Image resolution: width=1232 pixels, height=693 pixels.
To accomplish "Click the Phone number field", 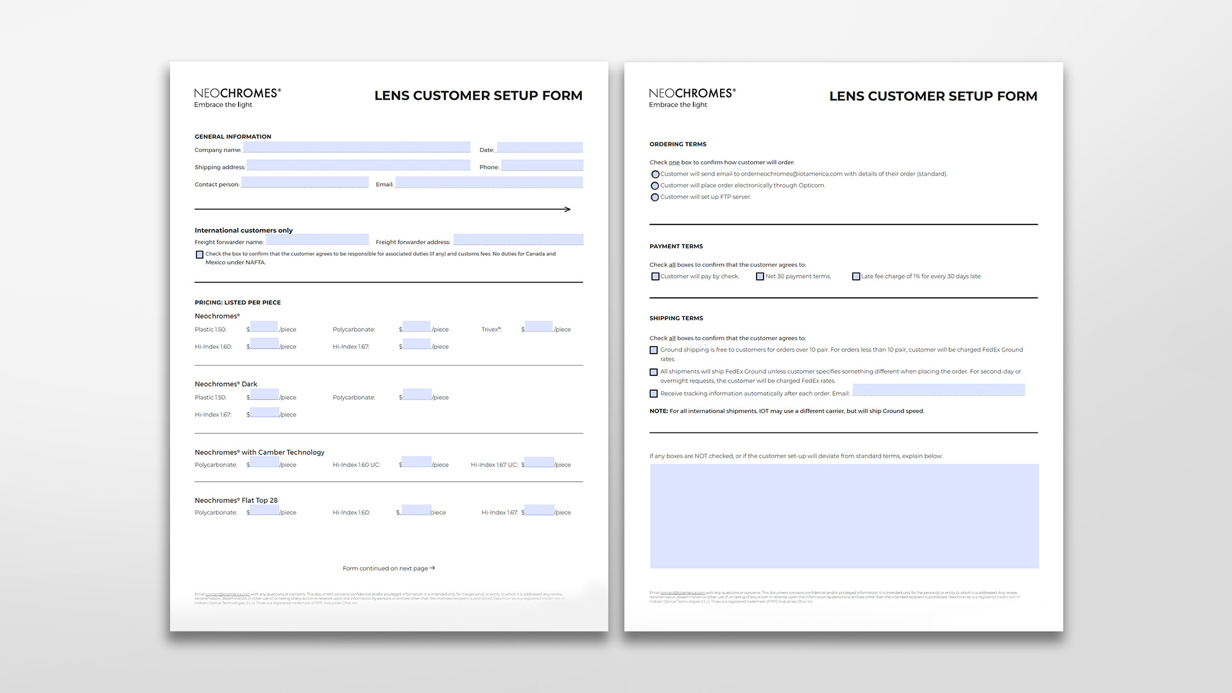I will [x=542, y=165].
